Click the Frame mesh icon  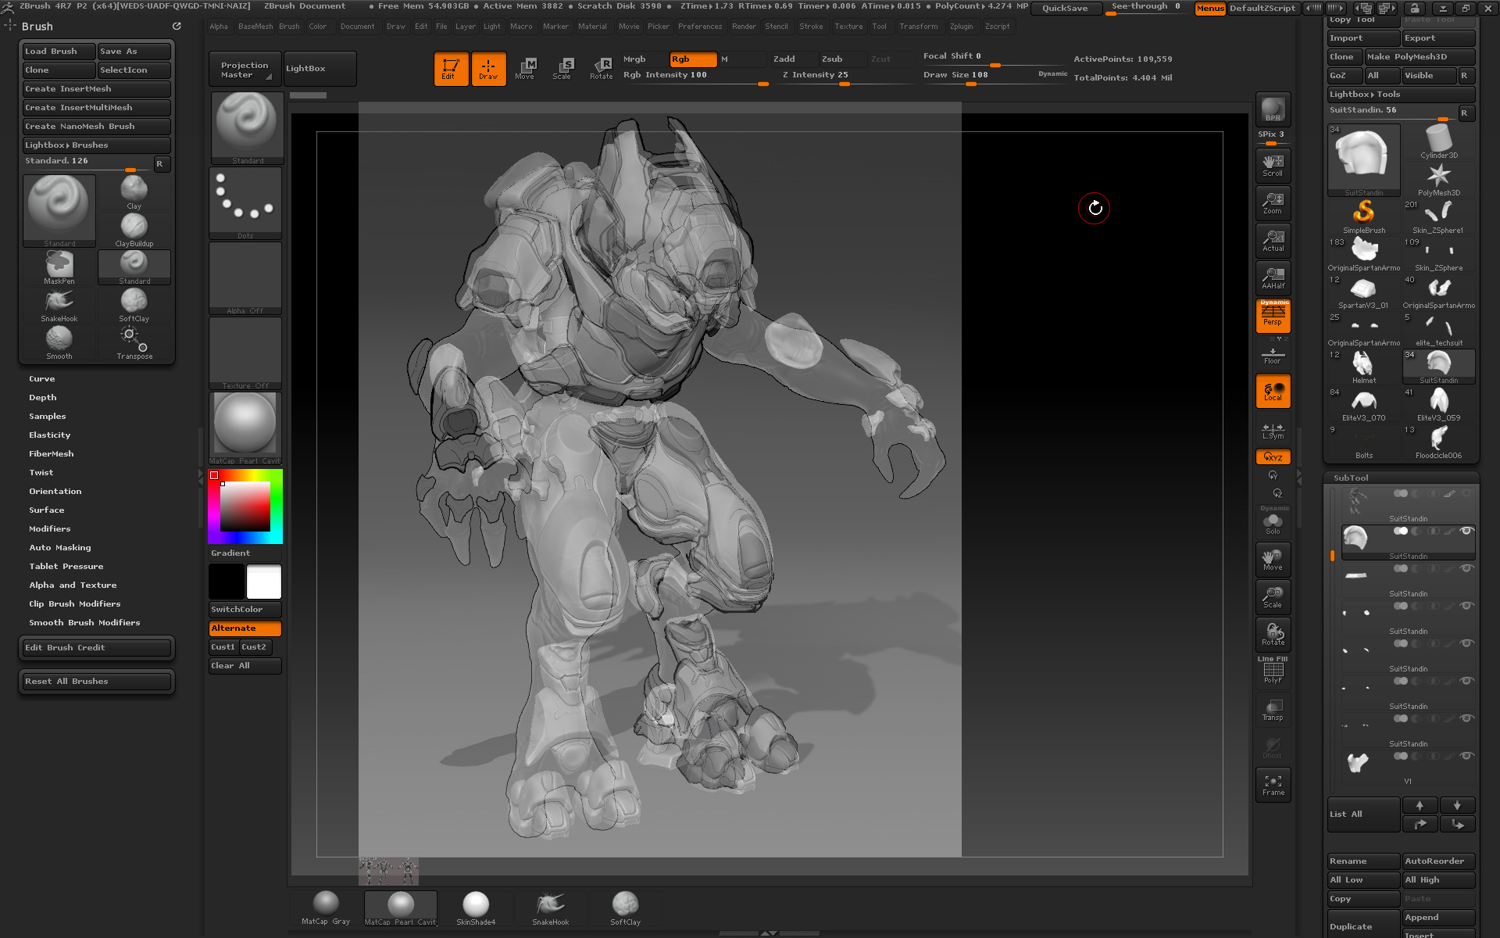(1273, 785)
